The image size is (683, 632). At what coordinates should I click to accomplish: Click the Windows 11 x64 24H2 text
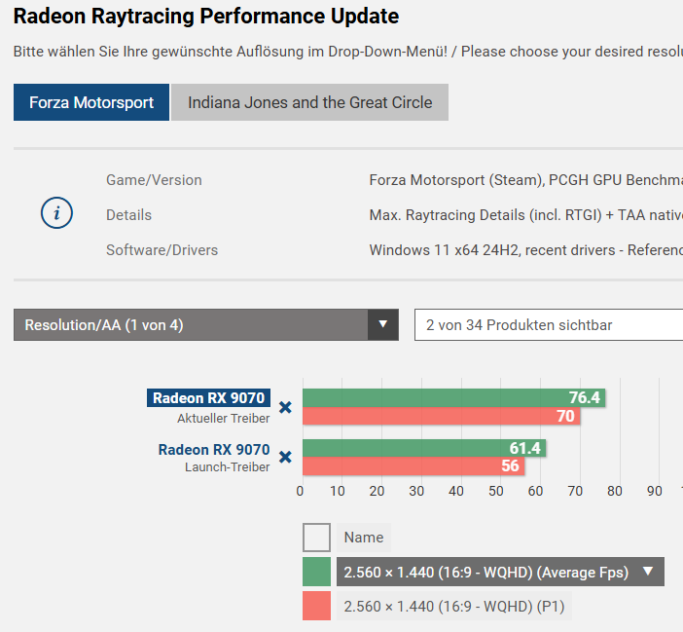click(x=525, y=250)
